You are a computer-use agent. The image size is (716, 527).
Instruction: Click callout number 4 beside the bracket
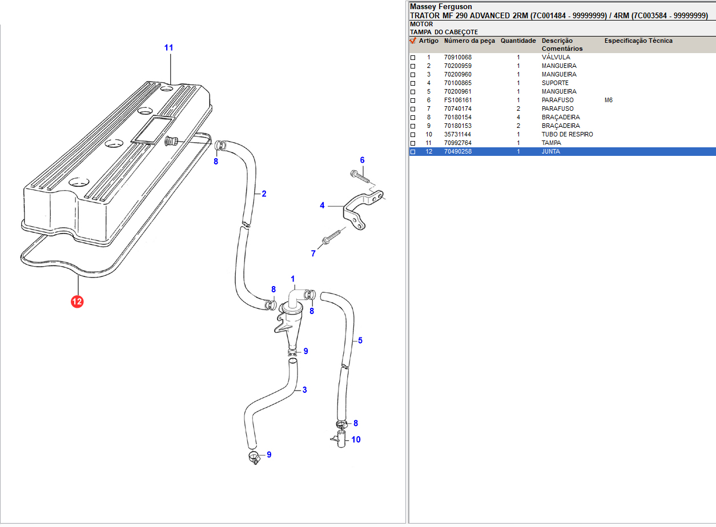[322, 206]
